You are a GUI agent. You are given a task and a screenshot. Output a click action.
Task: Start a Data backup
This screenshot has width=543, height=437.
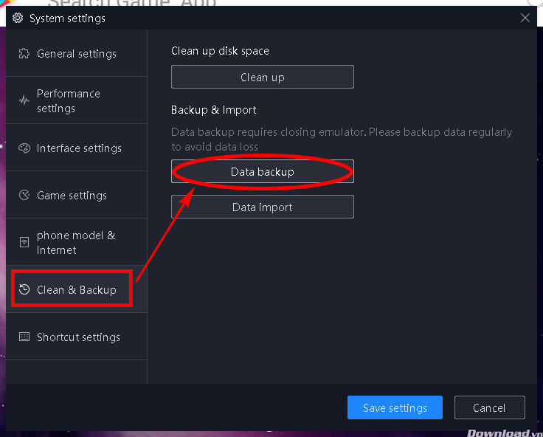263,172
